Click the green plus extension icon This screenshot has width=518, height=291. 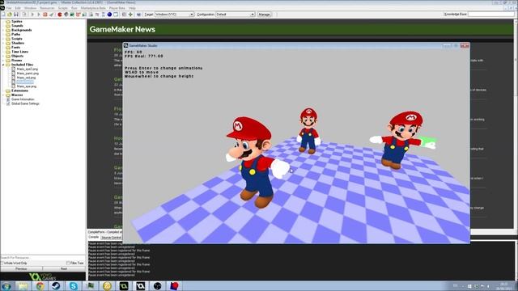pos(130,15)
